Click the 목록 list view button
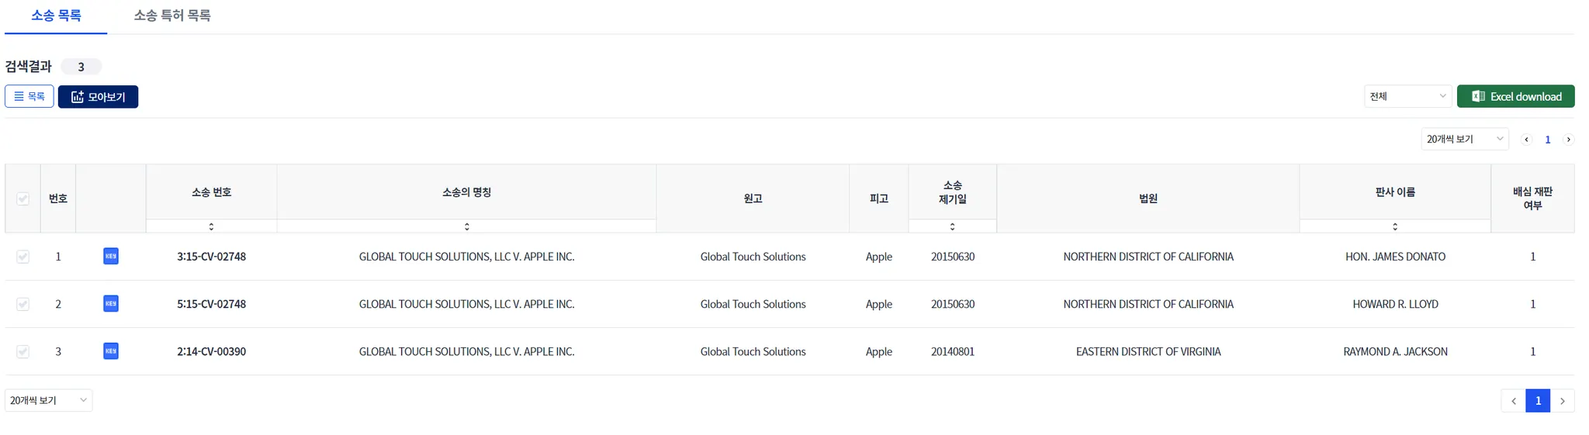The image size is (1589, 435). click(x=29, y=96)
